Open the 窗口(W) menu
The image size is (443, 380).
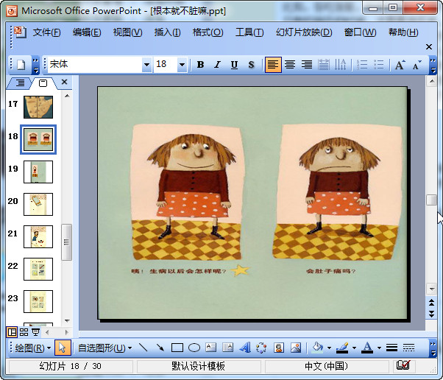tap(360, 32)
